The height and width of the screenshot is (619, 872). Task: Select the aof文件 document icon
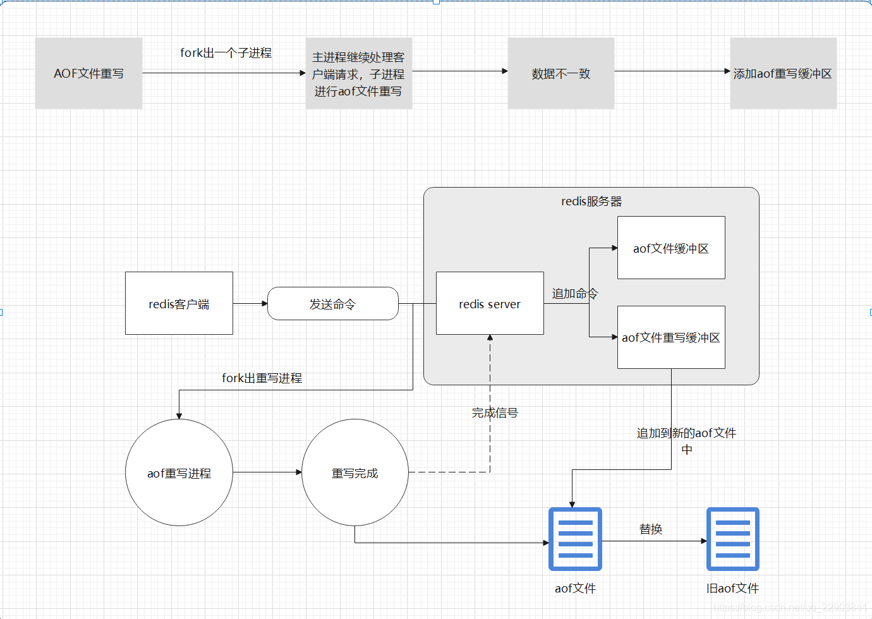pyautogui.click(x=575, y=539)
